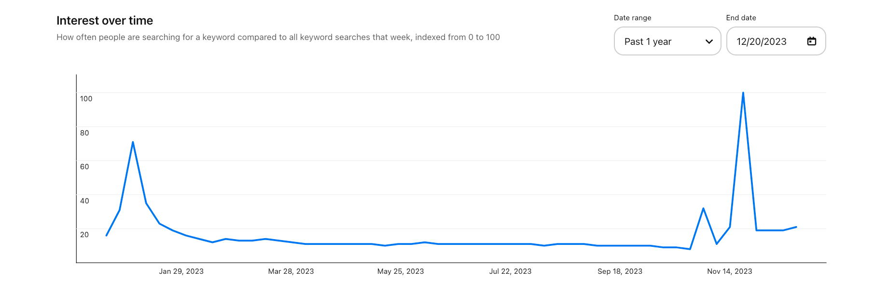
Task: Click the "Nov 14, 2023" axis label
Action: point(729,271)
